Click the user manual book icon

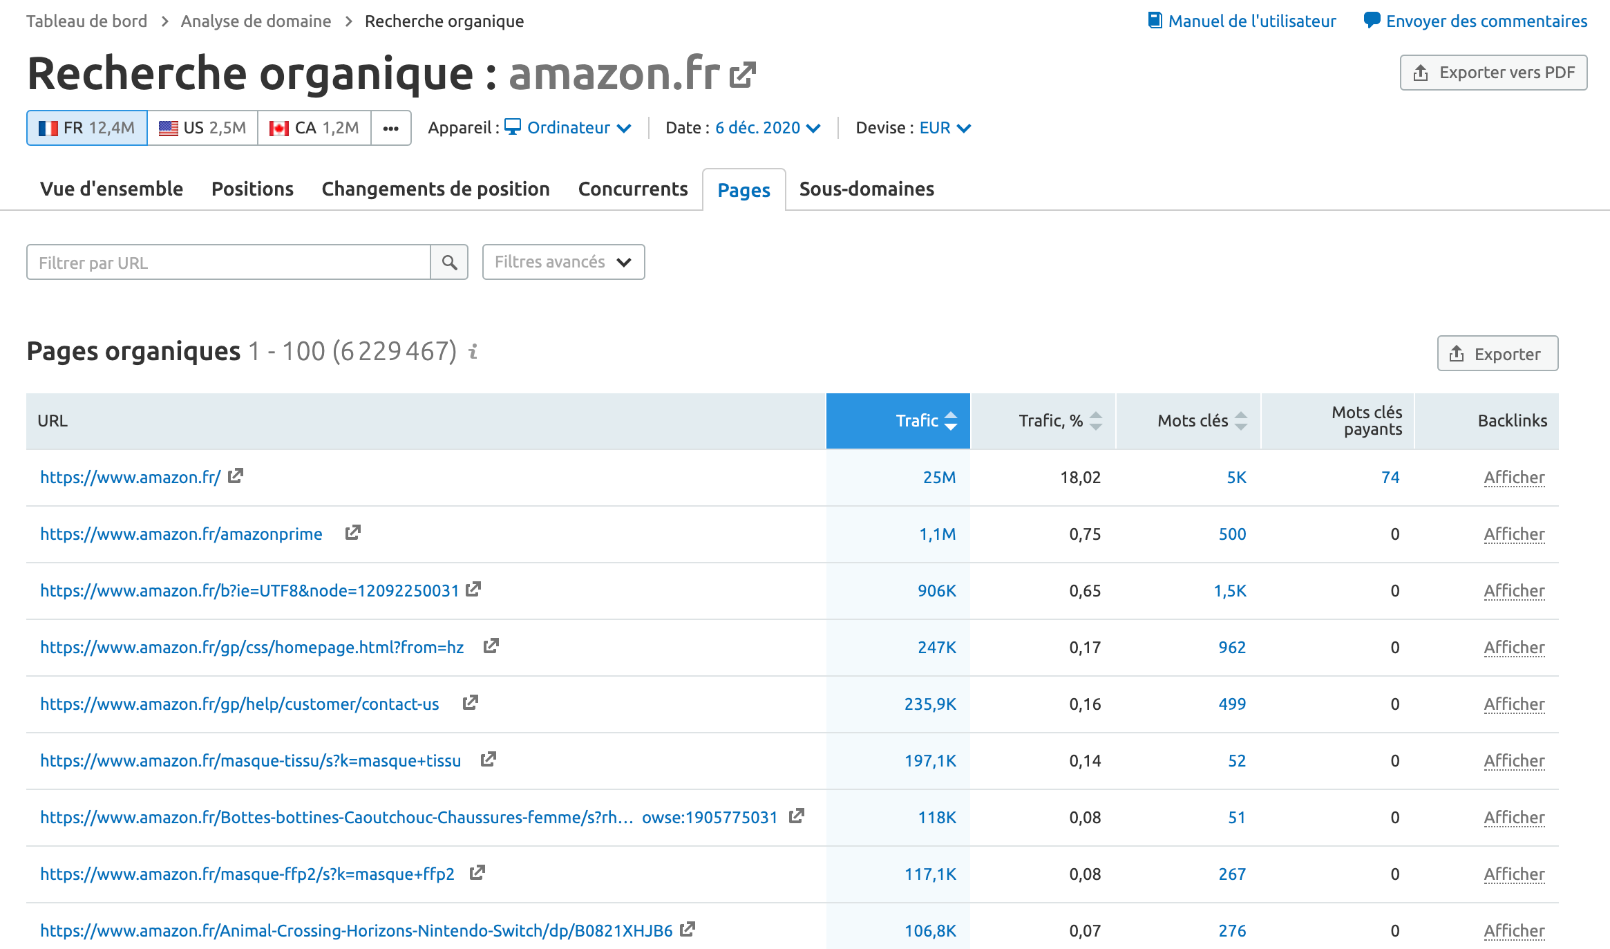(1155, 20)
